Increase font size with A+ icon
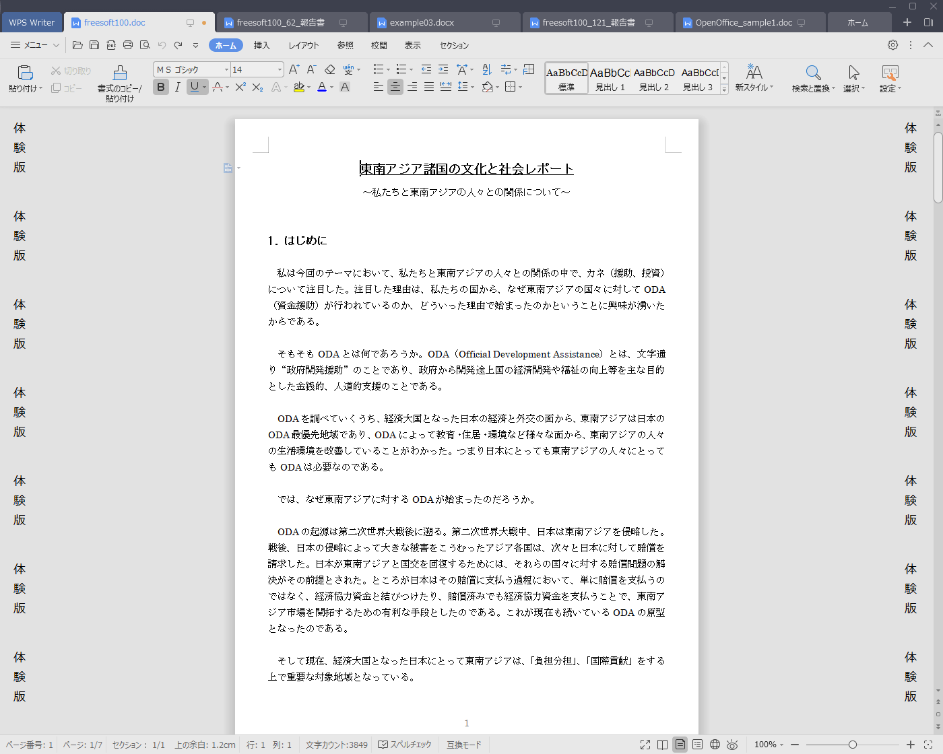Image resolution: width=943 pixels, height=754 pixels. pos(294,69)
